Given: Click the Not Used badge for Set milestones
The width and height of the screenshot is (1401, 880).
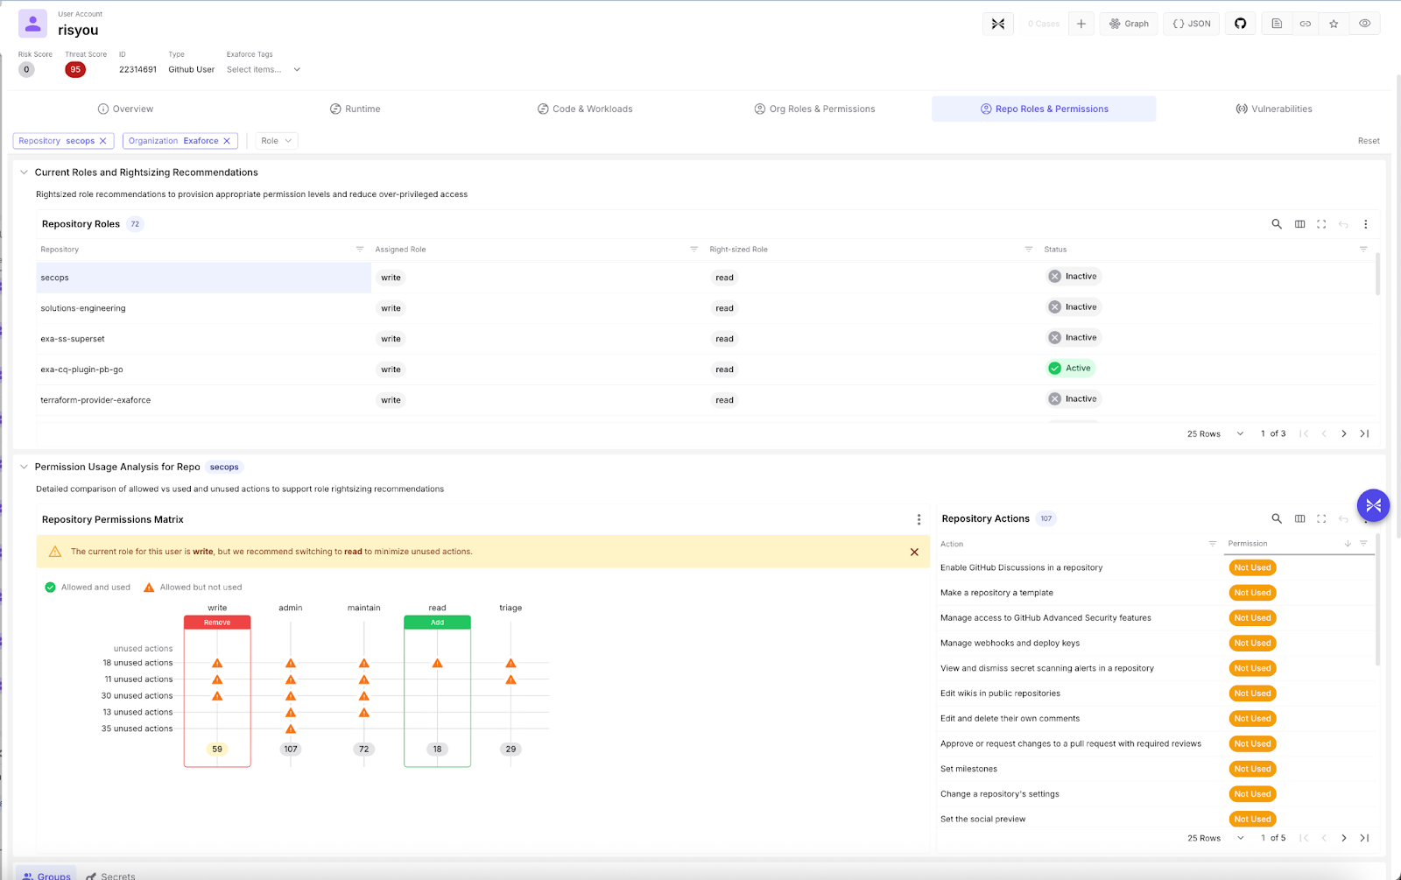Looking at the screenshot, I should coord(1252,769).
